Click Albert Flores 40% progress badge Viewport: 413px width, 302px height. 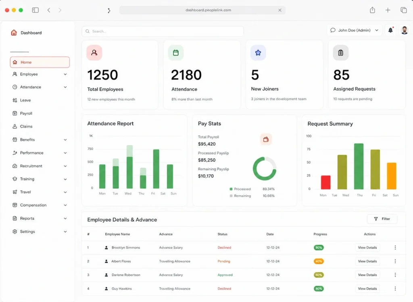click(319, 261)
